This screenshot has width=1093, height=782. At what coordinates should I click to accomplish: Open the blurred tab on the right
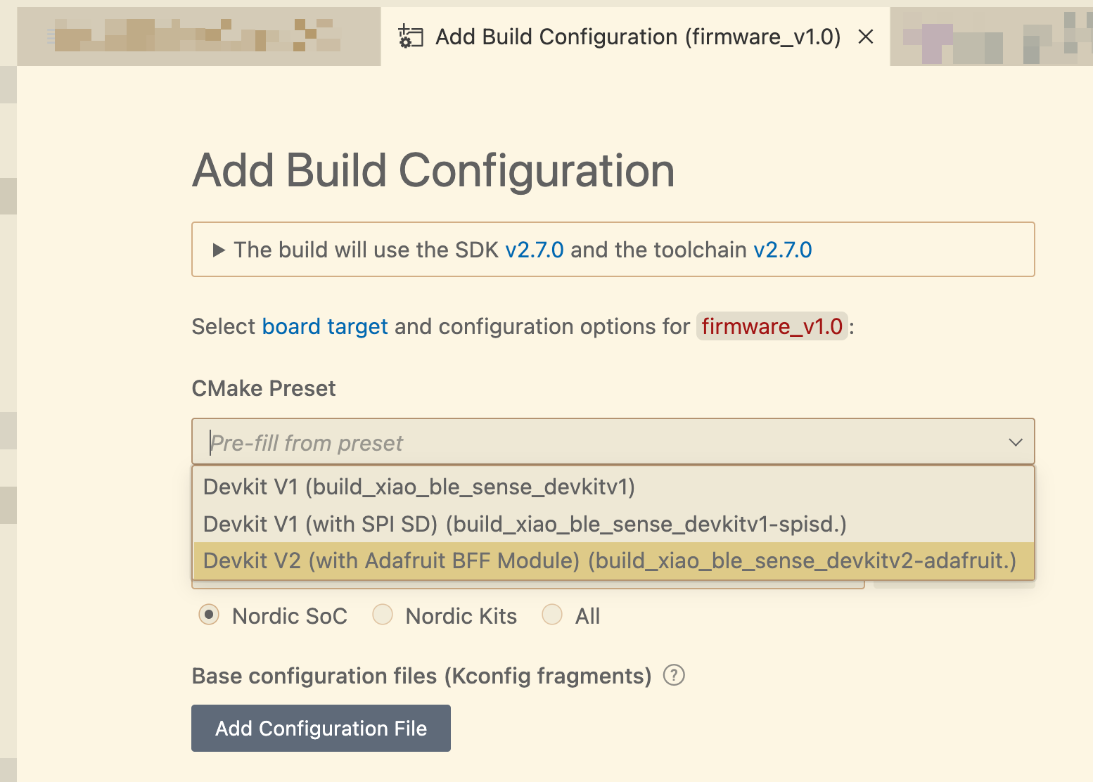click(x=990, y=37)
